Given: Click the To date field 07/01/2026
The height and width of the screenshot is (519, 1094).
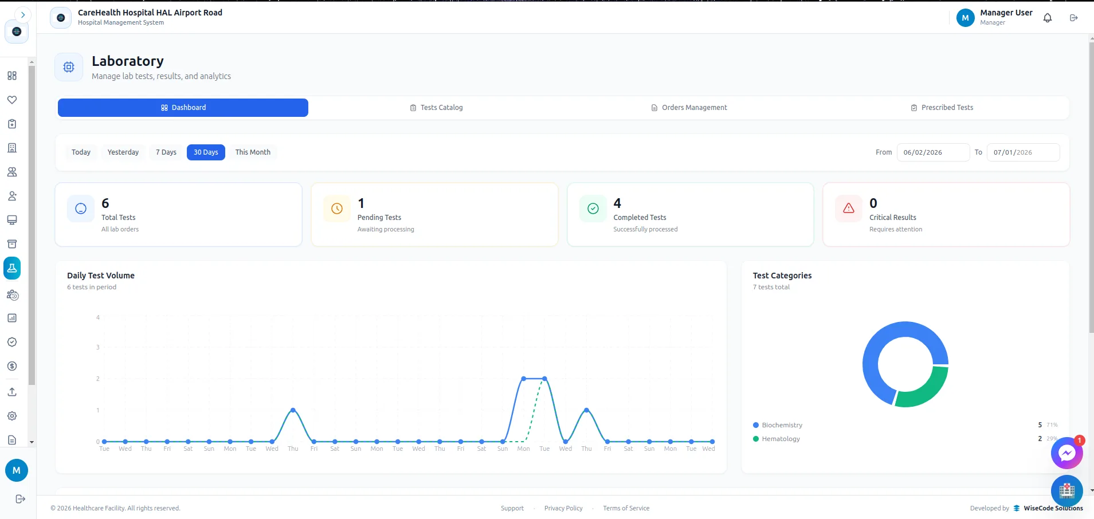Looking at the screenshot, I should [1023, 152].
